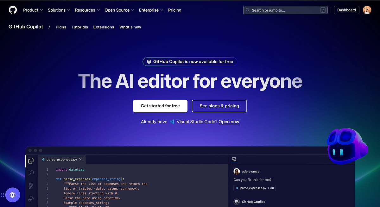Open the user profile avatar
Image resolution: width=380 pixels, height=207 pixels.
367,10
